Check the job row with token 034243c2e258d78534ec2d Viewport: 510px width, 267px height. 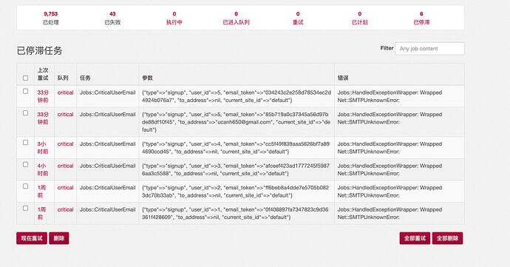25,91
